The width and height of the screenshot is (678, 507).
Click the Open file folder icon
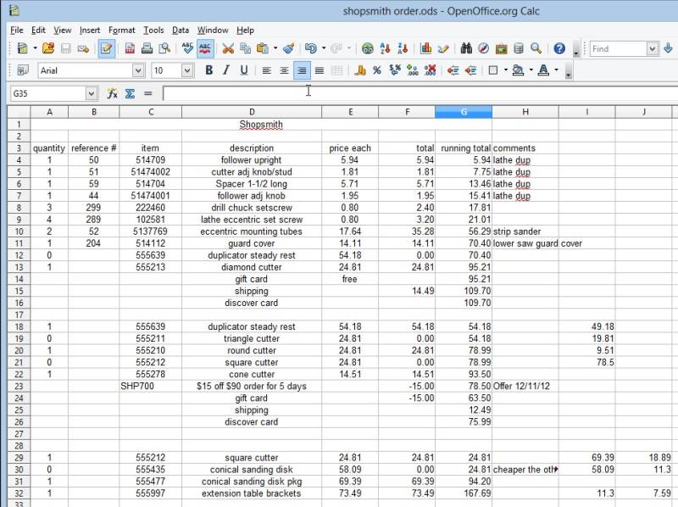coord(48,48)
